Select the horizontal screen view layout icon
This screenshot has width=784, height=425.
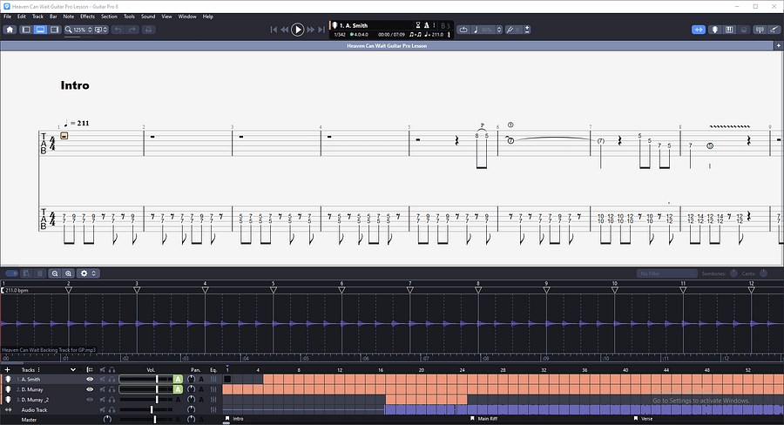(x=40, y=30)
